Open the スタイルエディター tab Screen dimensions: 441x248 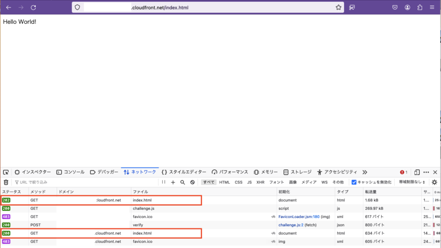[184, 172]
